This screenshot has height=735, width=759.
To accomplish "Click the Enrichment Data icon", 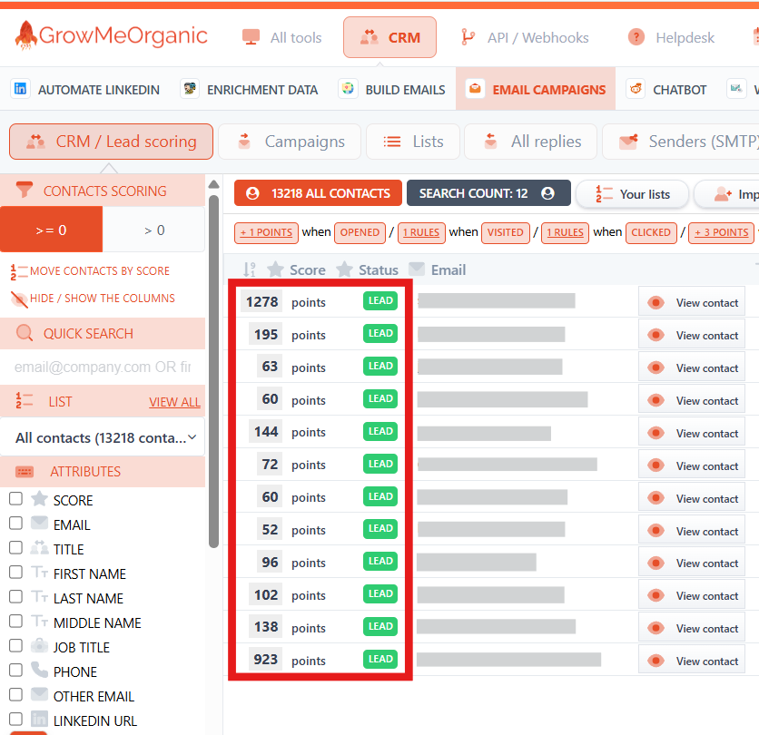I will tap(190, 89).
